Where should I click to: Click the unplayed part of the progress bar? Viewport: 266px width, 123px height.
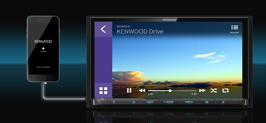[184, 91]
